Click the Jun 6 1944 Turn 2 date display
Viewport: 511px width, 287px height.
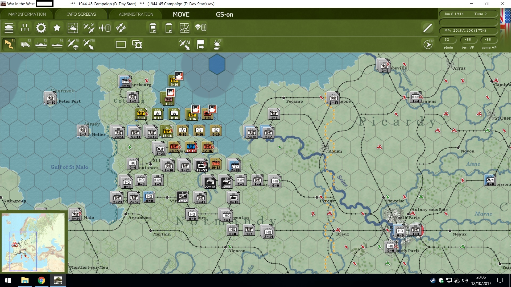(x=468, y=14)
